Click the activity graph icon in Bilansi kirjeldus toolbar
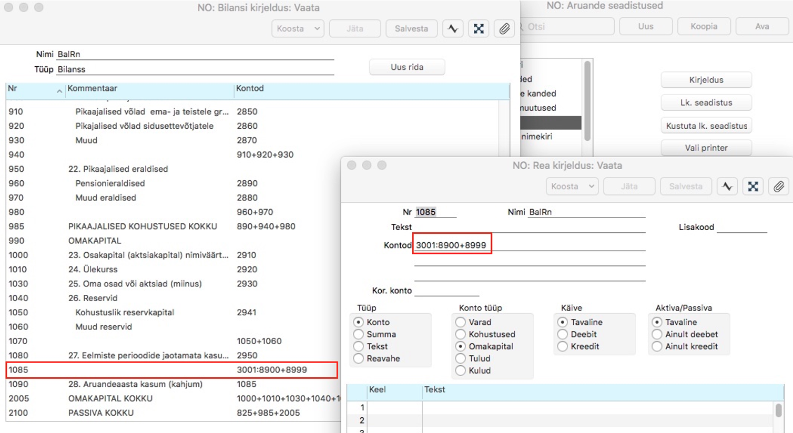 pyautogui.click(x=453, y=29)
